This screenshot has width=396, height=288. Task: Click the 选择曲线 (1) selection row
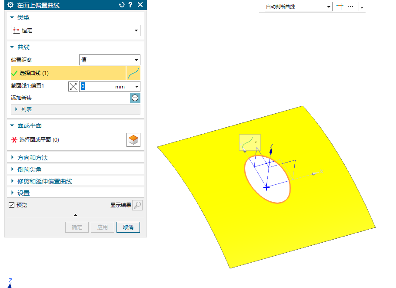pyautogui.click(x=68, y=73)
